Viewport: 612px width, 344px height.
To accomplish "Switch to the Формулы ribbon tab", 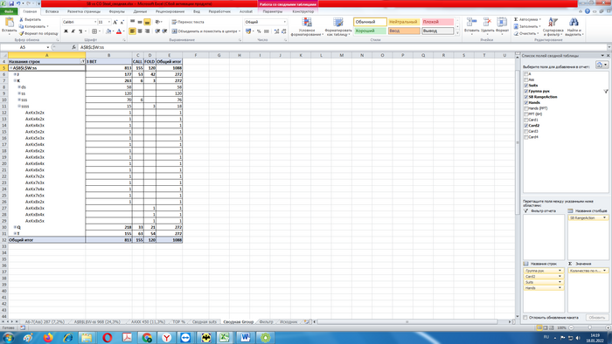I will 116,11.
